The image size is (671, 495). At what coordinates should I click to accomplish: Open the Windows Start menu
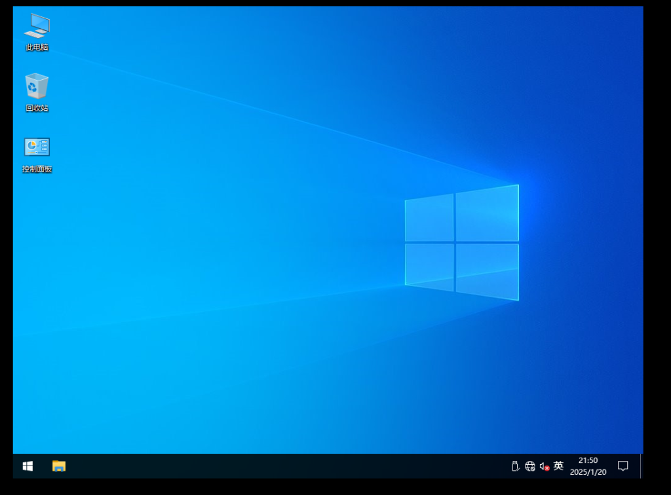pos(28,466)
